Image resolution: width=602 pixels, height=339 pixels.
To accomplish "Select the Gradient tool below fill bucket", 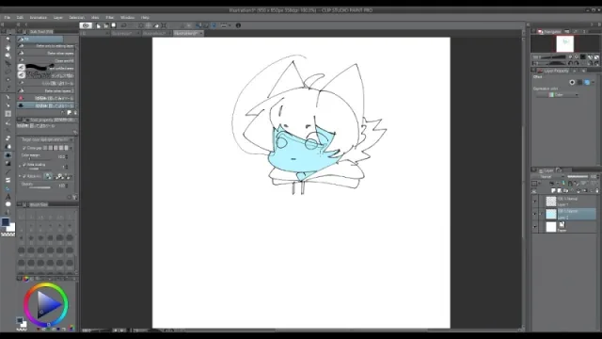I will (8, 163).
